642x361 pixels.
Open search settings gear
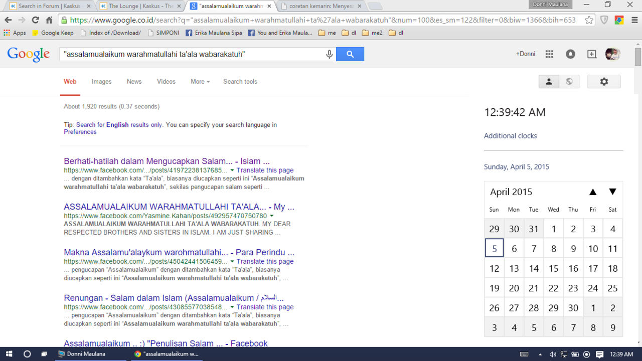(x=604, y=82)
